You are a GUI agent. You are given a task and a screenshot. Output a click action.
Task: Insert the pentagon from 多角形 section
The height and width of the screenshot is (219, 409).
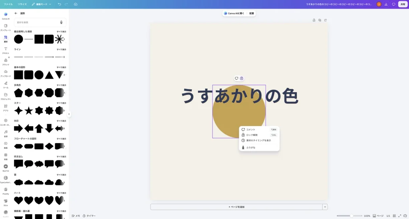(x=18, y=93)
